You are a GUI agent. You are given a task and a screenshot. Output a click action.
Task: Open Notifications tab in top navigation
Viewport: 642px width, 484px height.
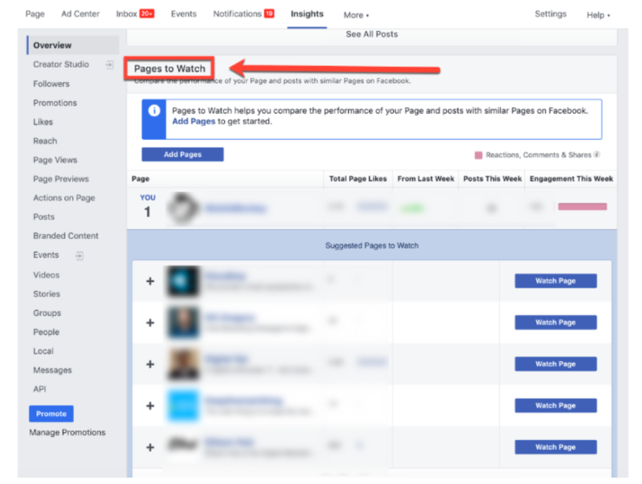(243, 14)
